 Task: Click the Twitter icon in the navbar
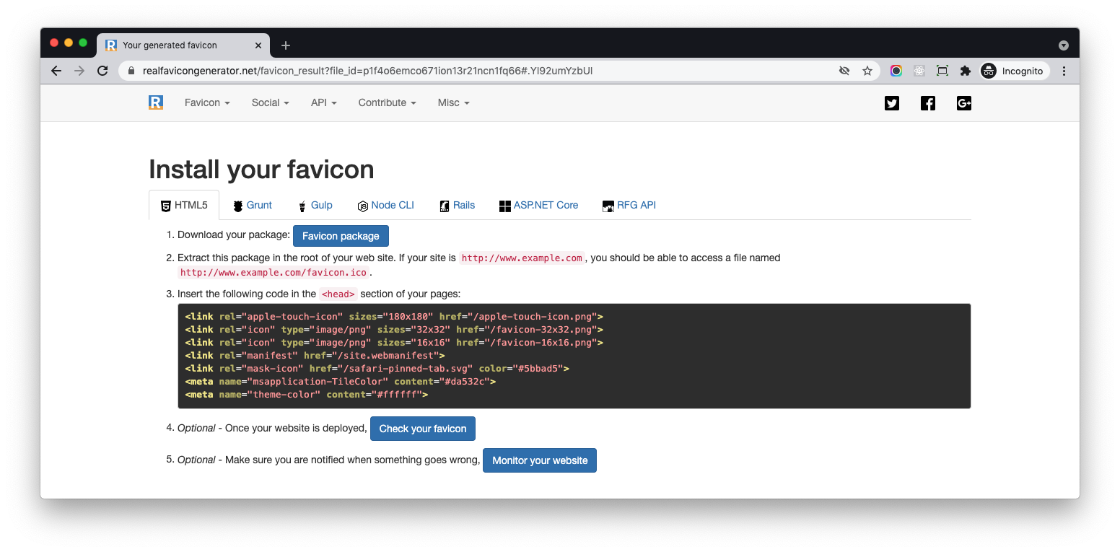[892, 103]
